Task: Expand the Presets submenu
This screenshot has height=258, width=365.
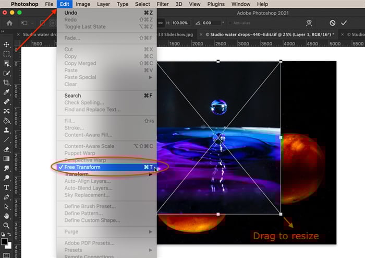Action: point(151,250)
